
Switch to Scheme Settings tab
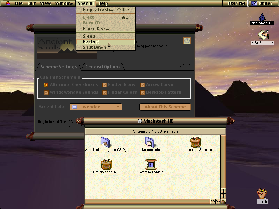pos(59,67)
